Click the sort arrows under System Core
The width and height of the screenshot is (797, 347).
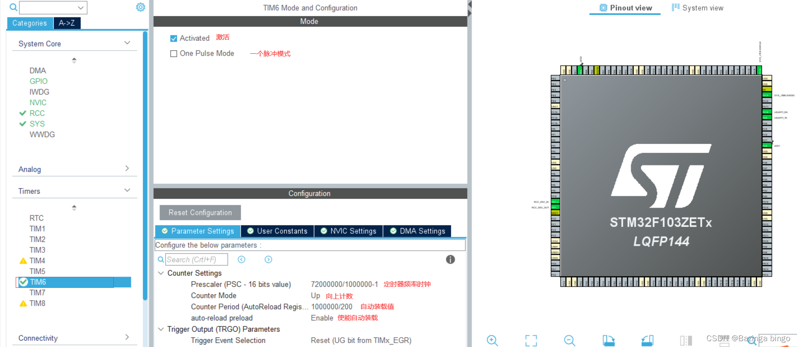coord(74,60)
